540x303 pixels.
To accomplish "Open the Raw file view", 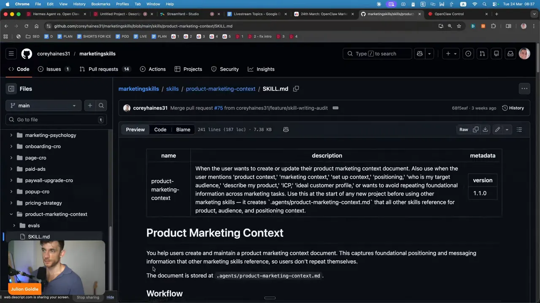I will pos(464,130).
